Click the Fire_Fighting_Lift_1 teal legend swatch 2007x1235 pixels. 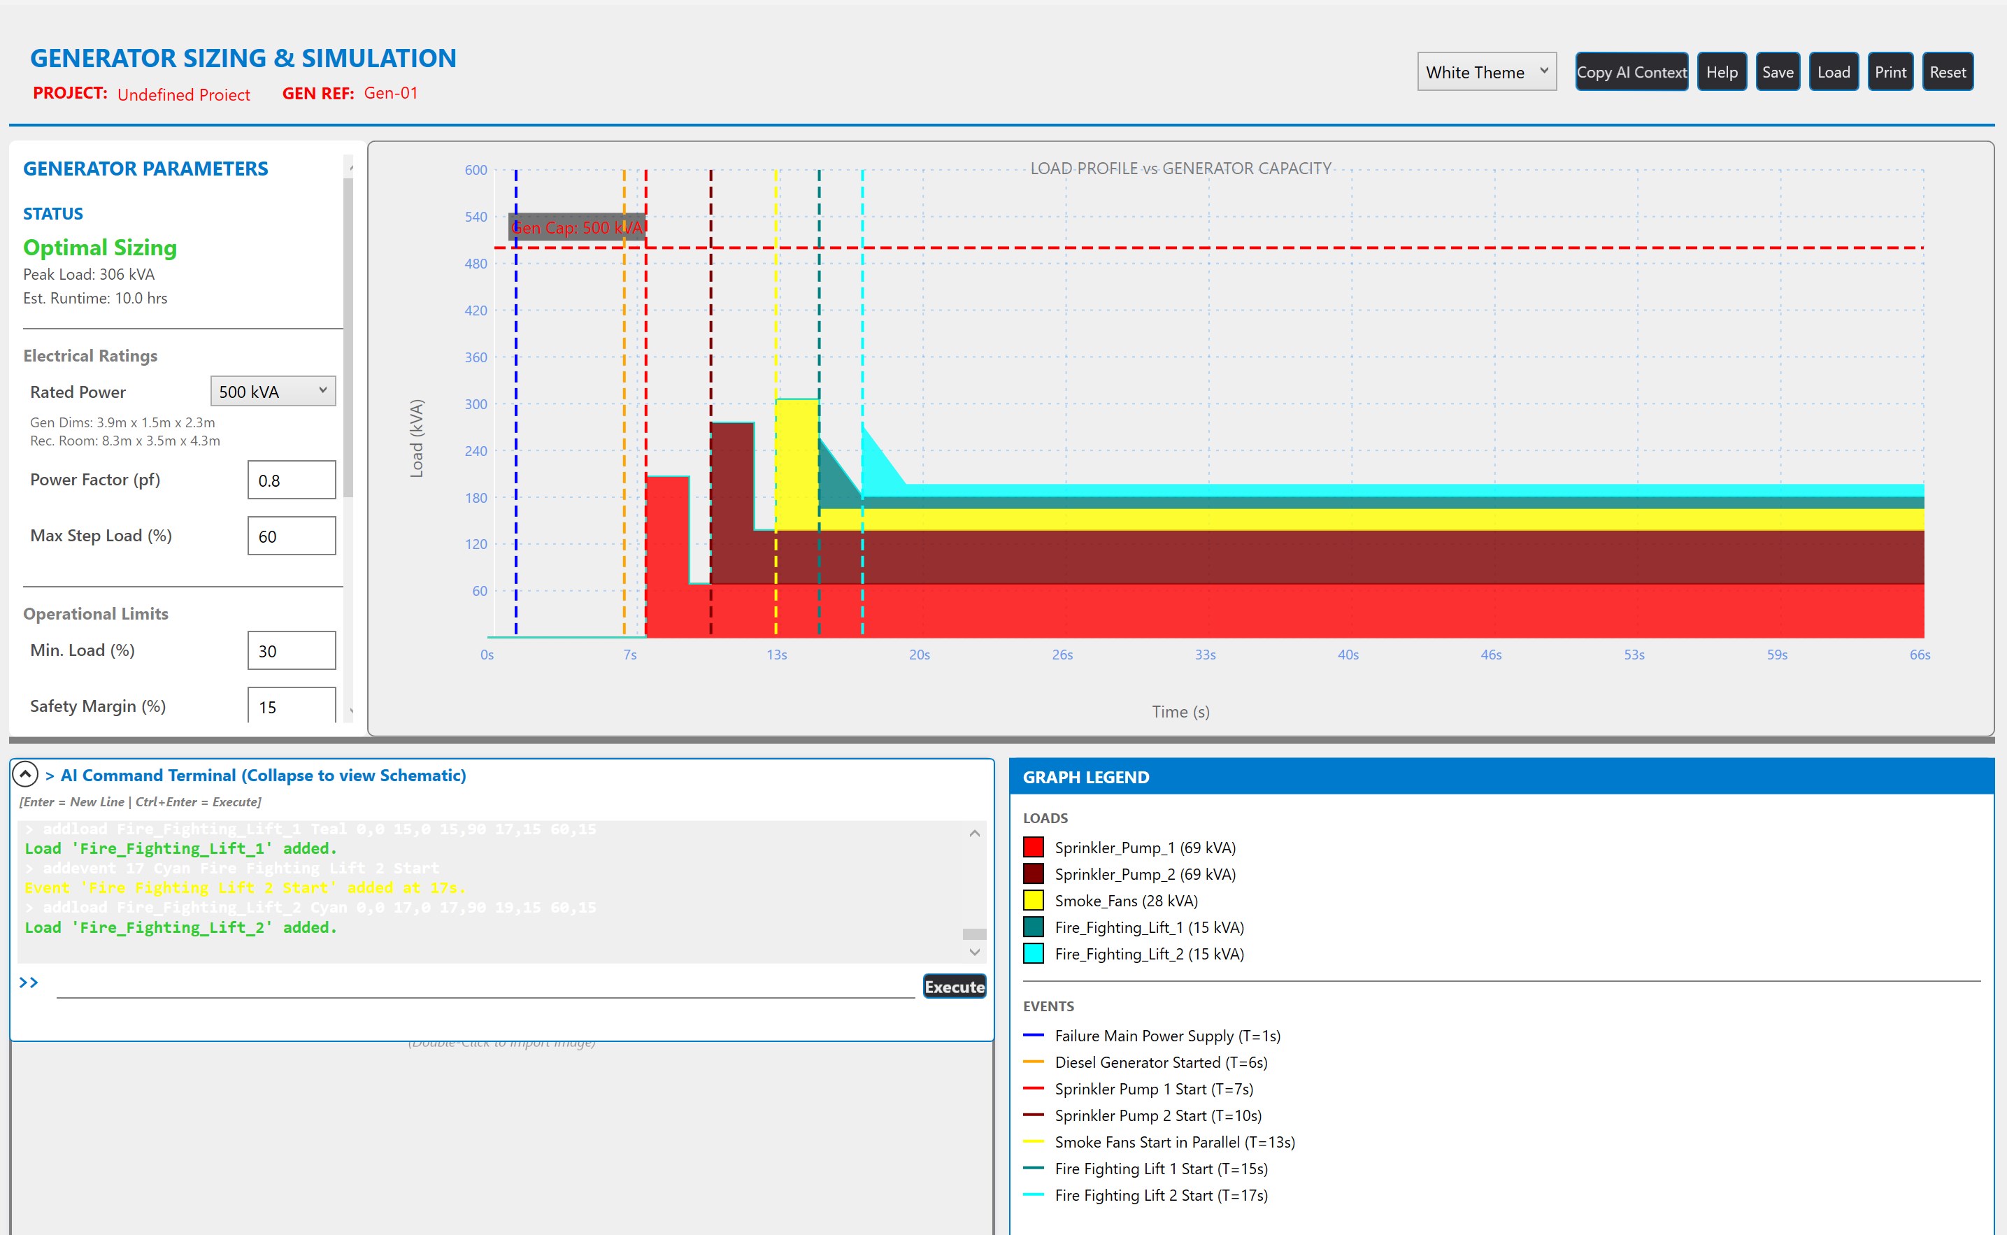point(1033,927)
